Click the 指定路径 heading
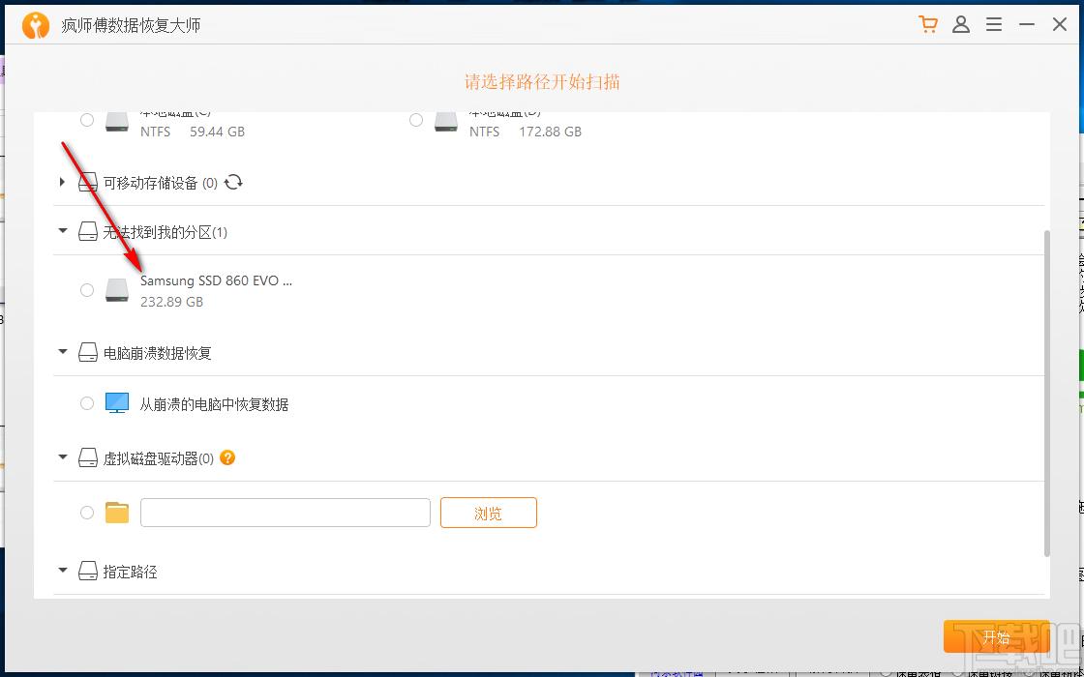Image resolution: width=1084 pixels, height=677 pixels. [130, 572]
